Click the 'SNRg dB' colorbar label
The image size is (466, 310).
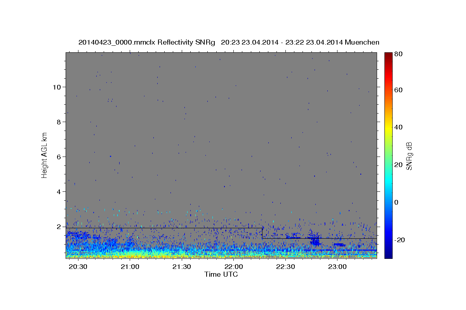point(409,156)
